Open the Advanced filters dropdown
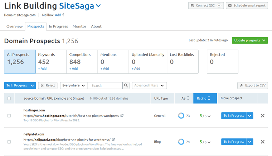272x156 pixels. coord(149,85)
